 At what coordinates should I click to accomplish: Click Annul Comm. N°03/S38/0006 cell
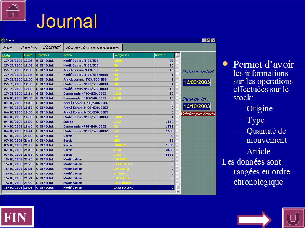coord(88,103)
